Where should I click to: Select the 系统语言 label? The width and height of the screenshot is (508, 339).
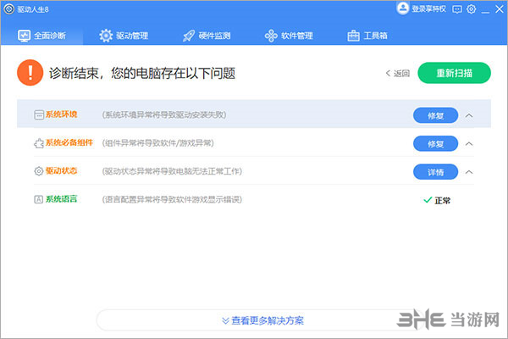61,199
